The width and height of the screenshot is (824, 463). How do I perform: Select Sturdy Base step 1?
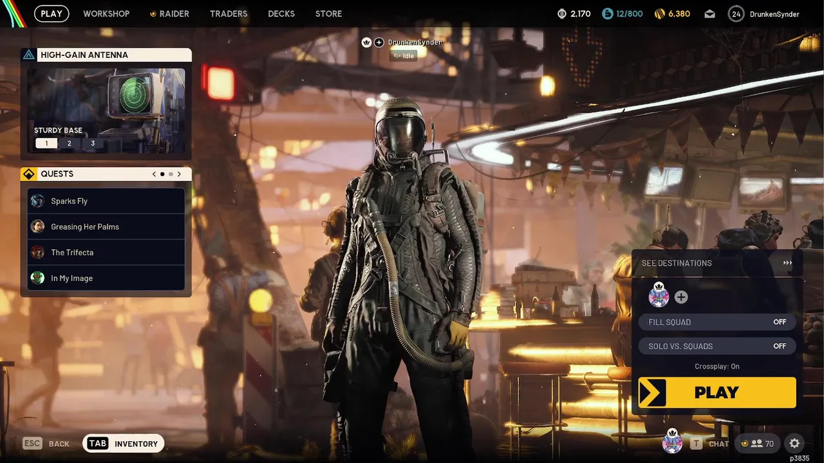tap(46, 143)
